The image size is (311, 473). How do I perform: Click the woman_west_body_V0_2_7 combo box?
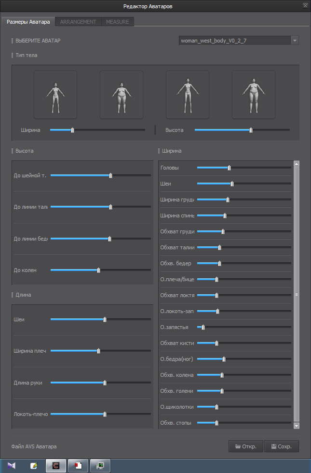[x=239, y=41]
